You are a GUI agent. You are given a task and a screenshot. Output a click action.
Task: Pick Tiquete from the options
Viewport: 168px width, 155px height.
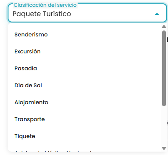pos(84,136)
